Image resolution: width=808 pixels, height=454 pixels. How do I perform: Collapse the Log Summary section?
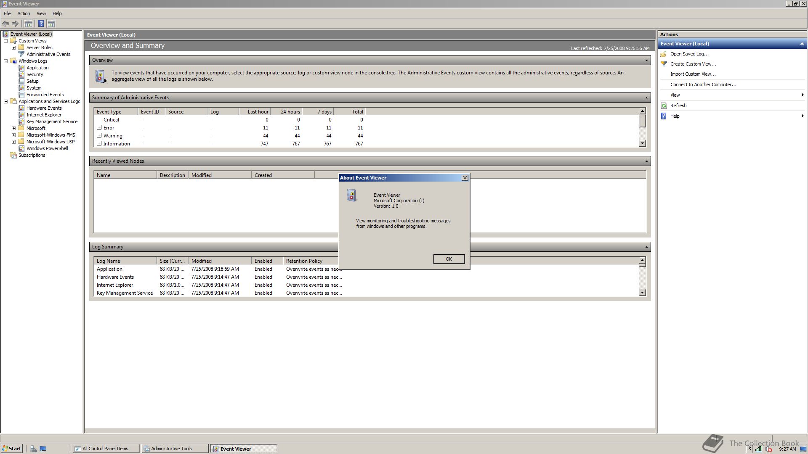pos(646,247)
